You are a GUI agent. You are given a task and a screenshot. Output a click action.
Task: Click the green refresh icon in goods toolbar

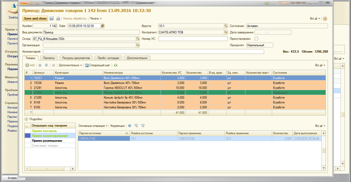[115, 66]
